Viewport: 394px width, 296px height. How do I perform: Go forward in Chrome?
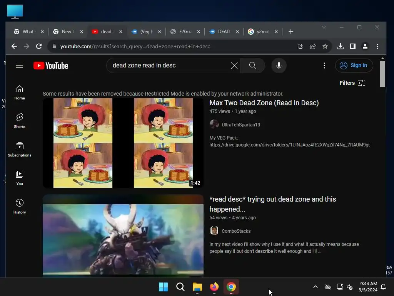click(27, 46)
